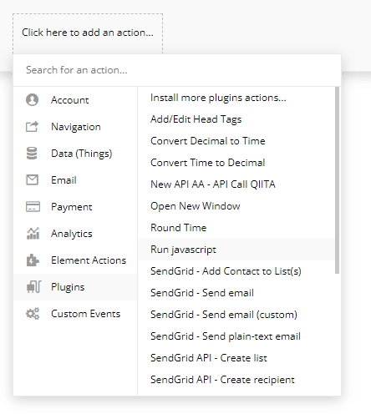Select the Email category label

pos(64,180)
